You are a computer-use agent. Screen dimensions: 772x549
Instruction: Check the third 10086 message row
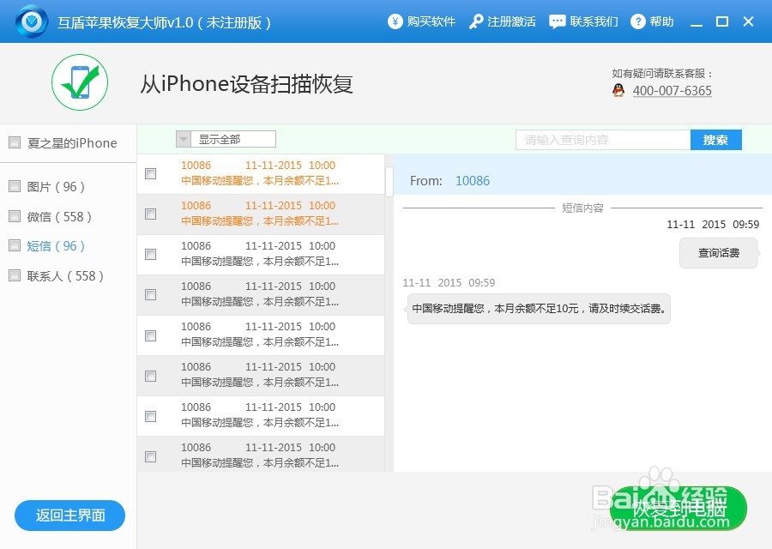(151, 255)
